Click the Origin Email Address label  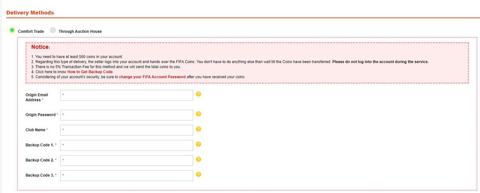pyautogui.click(x=37, y=97)
